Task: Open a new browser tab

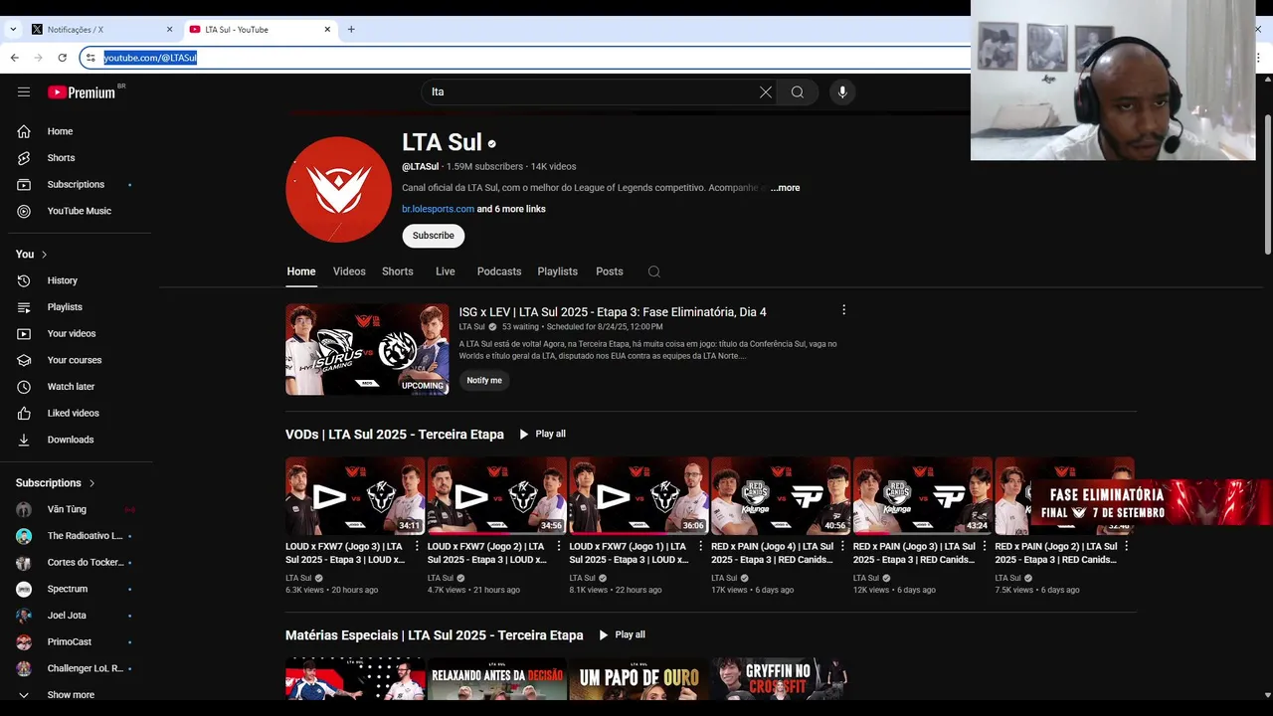Action: click(351, 30)
